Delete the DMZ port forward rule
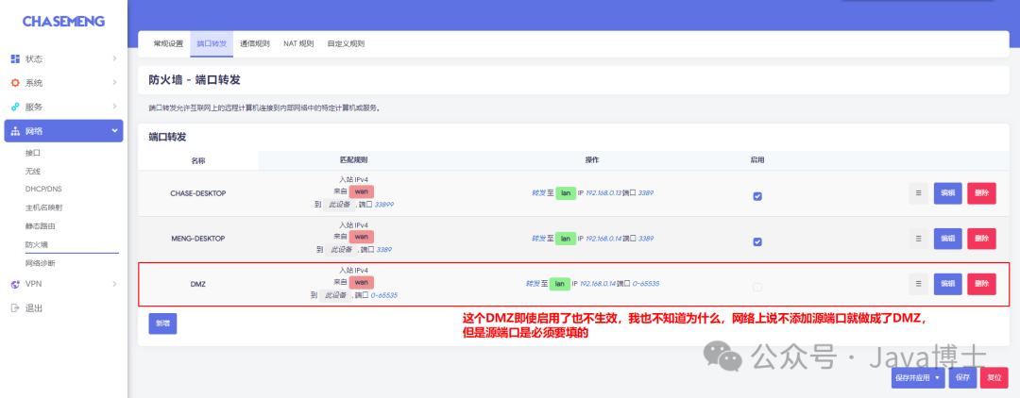Screen dimensions: 1020x398 981,284
